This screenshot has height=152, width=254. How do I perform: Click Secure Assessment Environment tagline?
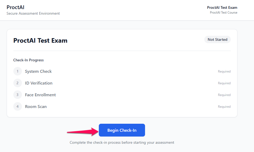[33, 13]
